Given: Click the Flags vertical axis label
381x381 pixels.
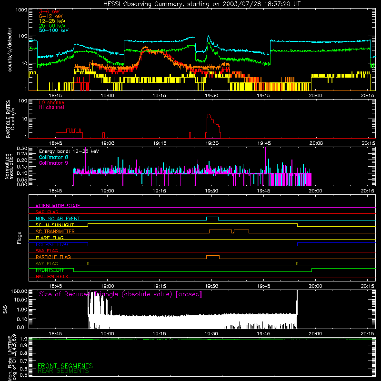Looking at the screenshot, I should [19, 238].
